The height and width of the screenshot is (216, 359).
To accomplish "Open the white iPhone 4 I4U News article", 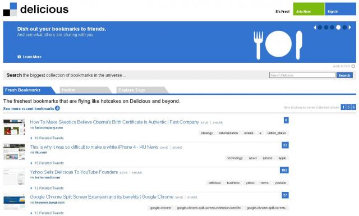I will [x=94, y=147].
